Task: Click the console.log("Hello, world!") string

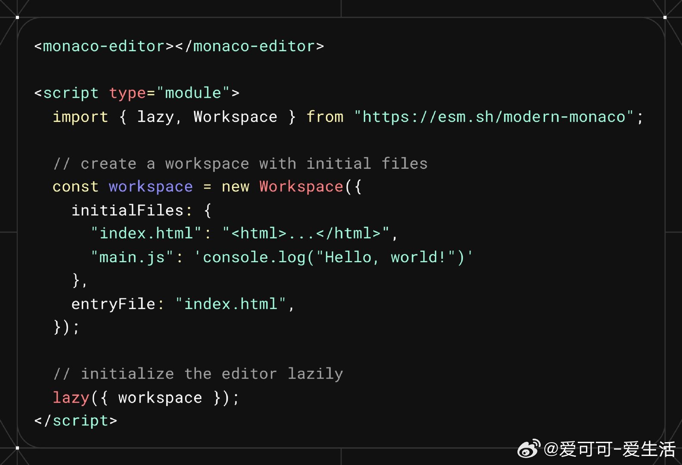Action: pos(333,257)
